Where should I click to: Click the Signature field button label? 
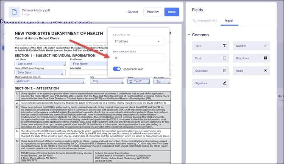(201, 83)
